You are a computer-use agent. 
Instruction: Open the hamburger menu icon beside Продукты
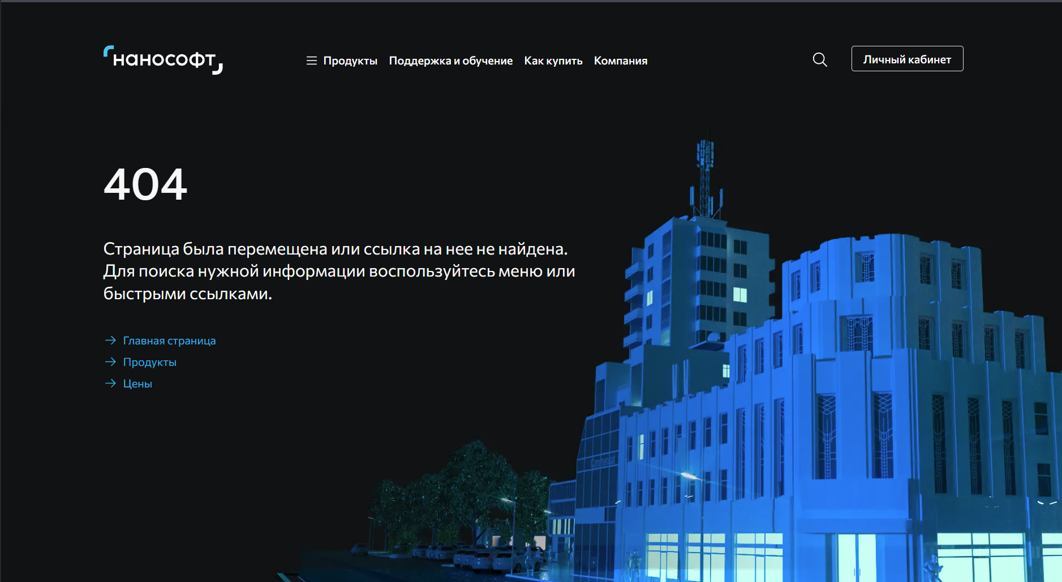point(311,61)
